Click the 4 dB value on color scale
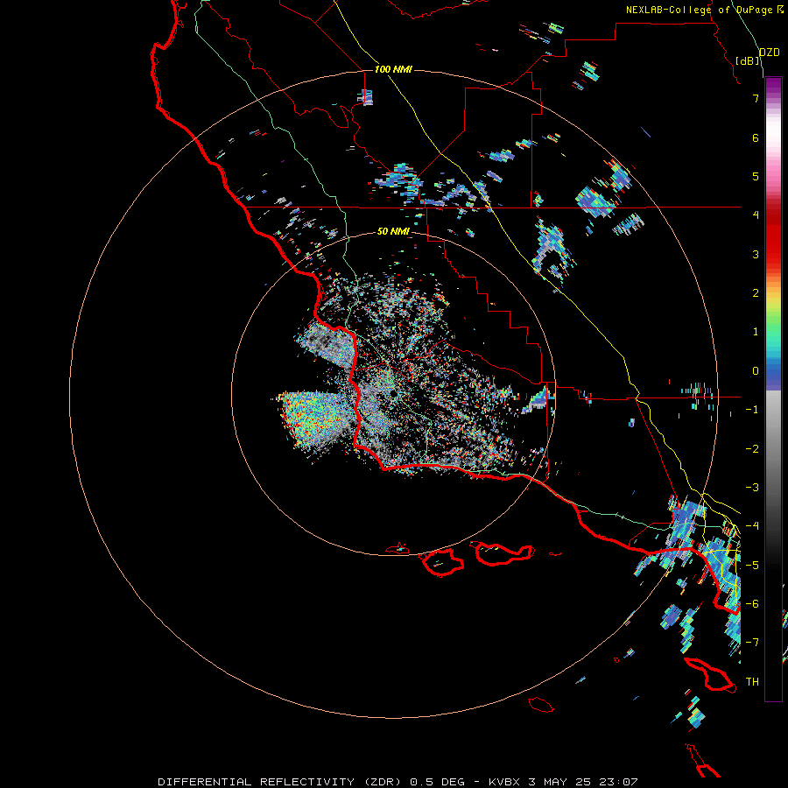This screenshot has width=788, height=788. [756, 215]
